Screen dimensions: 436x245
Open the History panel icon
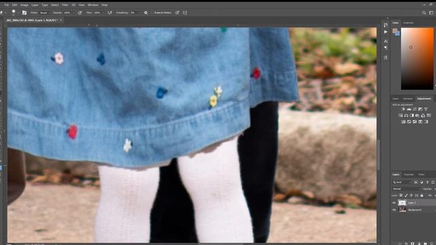tap(386, 24)
